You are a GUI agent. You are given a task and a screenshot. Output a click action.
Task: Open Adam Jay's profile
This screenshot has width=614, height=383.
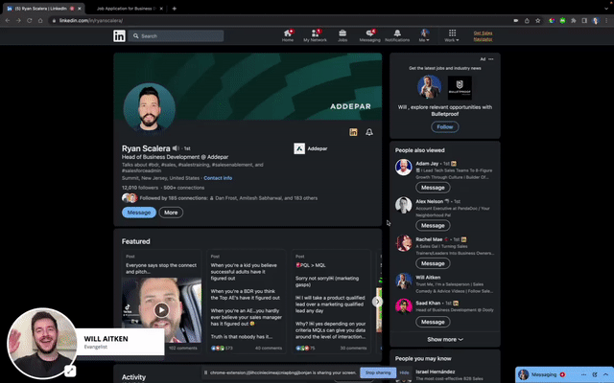(x=427, y=164)
